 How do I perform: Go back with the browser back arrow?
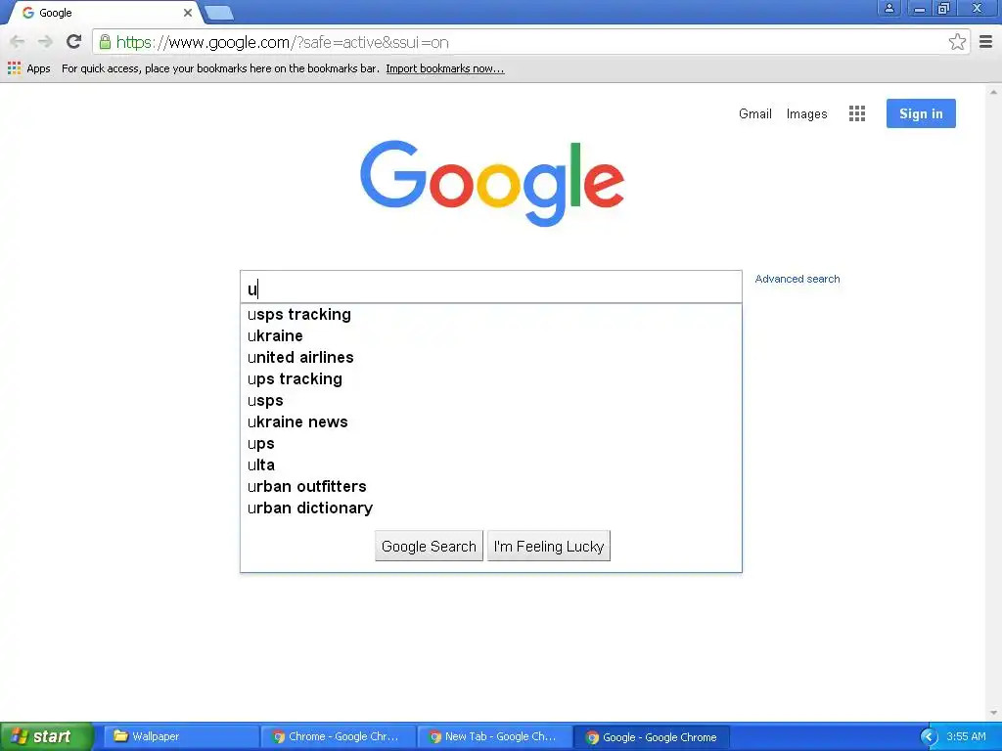(18, 42)
